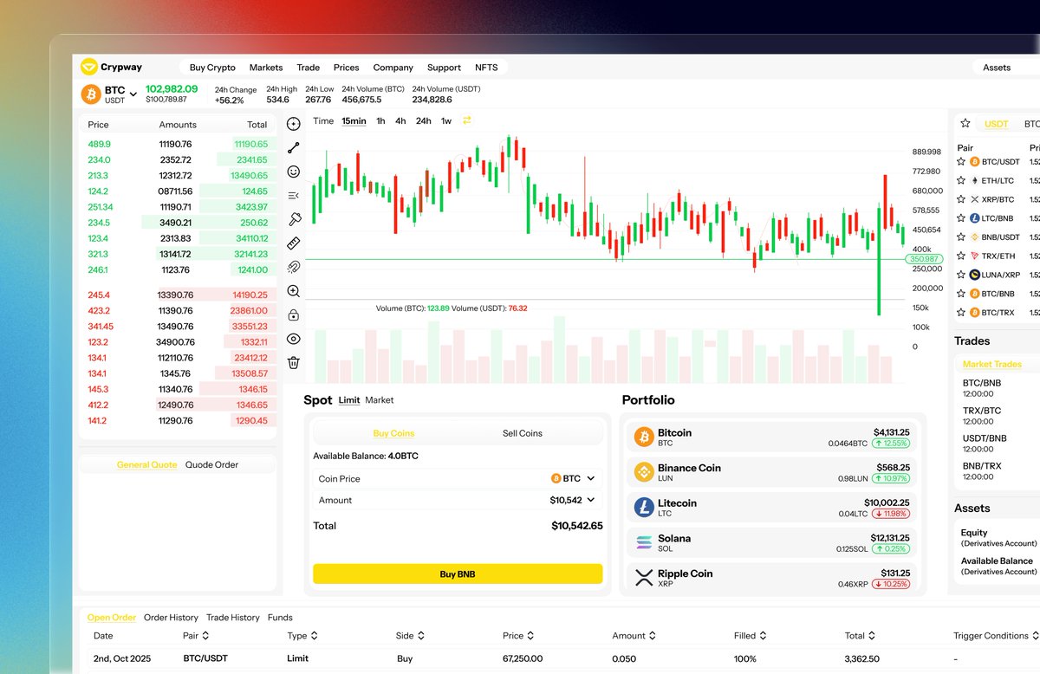
Task: Click the star filter icon beside USDT tab
Action: (x=965, y=124)
